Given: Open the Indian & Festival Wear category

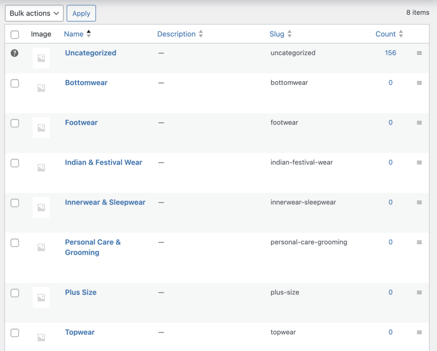Looking at the screenshot, I should click(103, 162).
